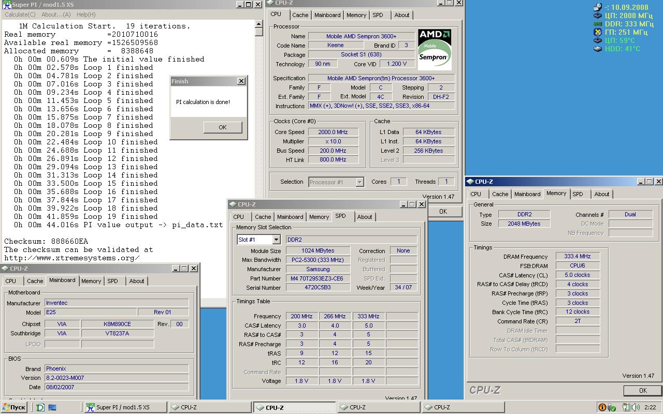Image resolution: width=663 pixels, height=414 pixels.
Task: Click the Part Number field M4 70T2953EZ3-CE6
Action: click(x=318, y=278)
